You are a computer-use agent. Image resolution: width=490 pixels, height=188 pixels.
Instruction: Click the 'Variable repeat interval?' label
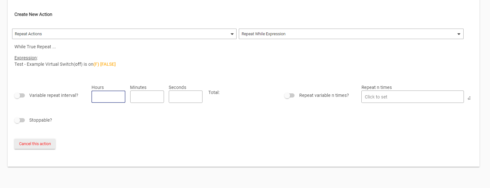coord(53,95)
